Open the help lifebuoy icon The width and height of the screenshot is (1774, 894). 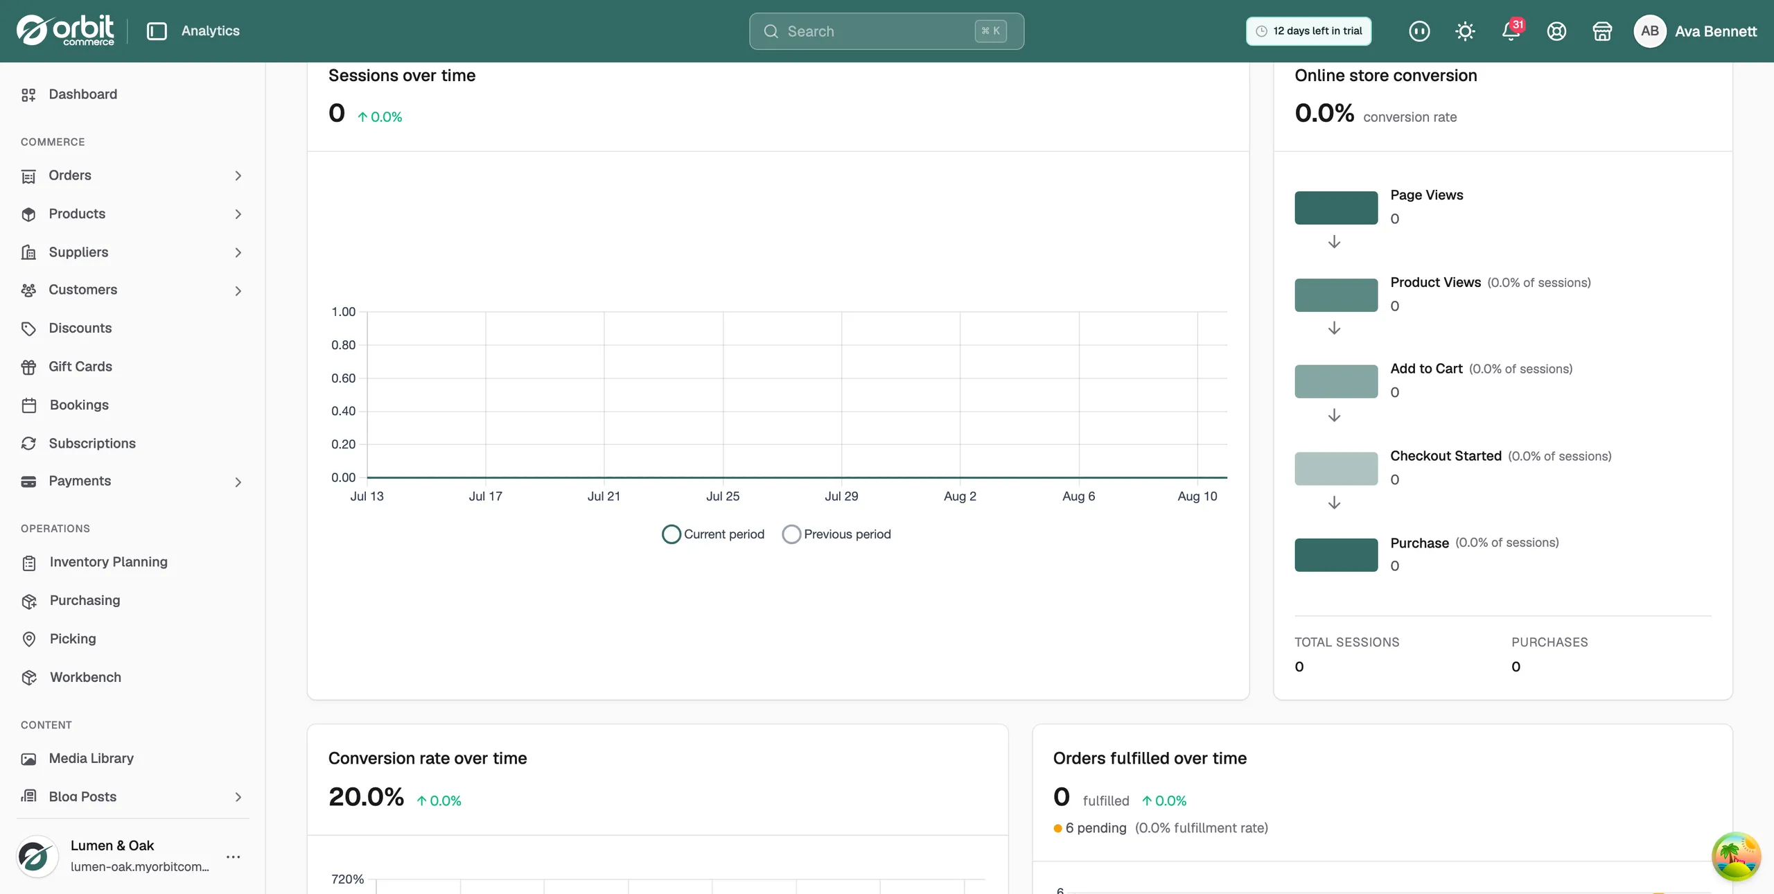click(1556, 31)
